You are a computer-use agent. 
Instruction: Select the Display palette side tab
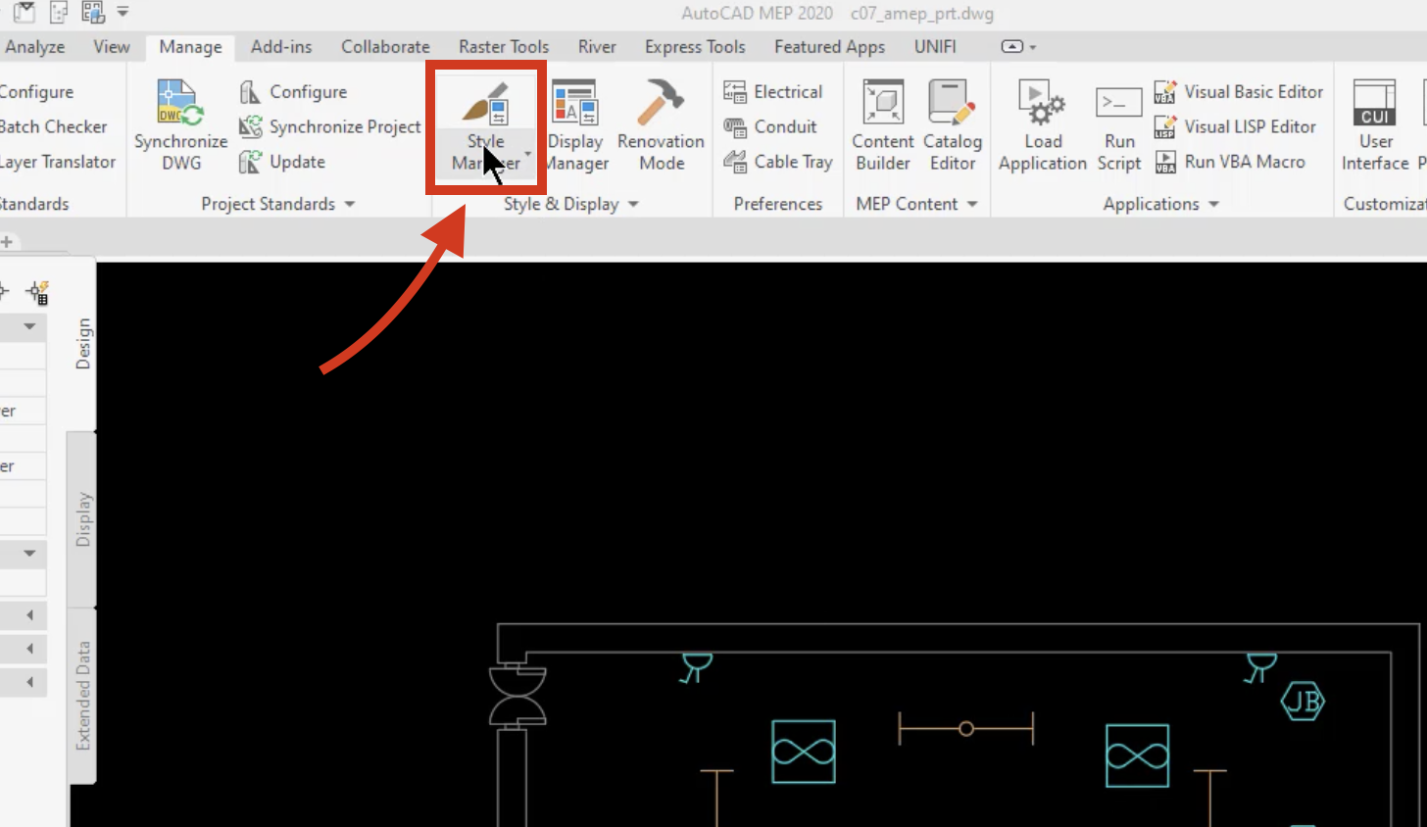point(82,518)
